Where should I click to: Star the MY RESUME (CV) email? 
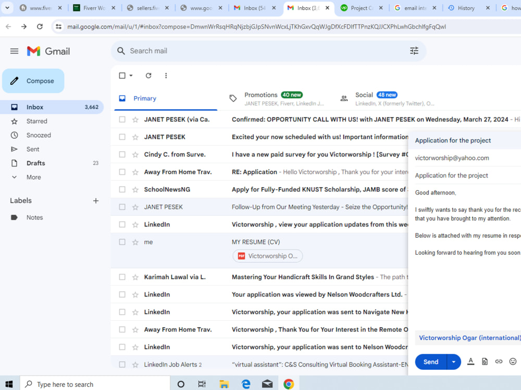coord(135,242)
